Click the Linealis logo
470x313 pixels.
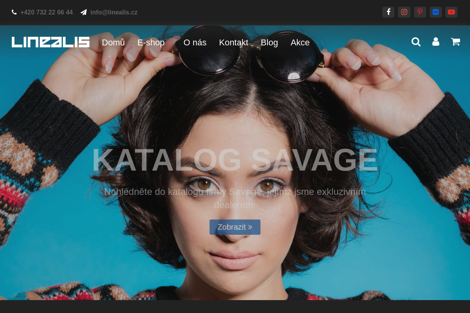click(51, 42)
